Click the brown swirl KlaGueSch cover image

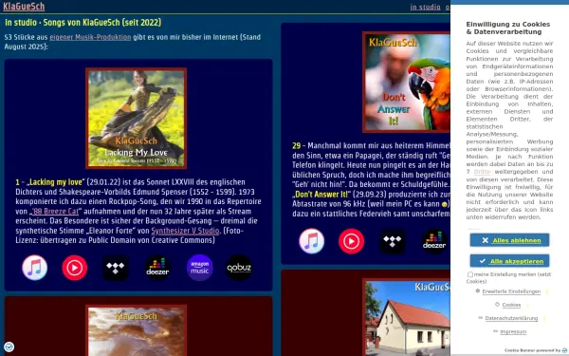(x=136, y=330)
